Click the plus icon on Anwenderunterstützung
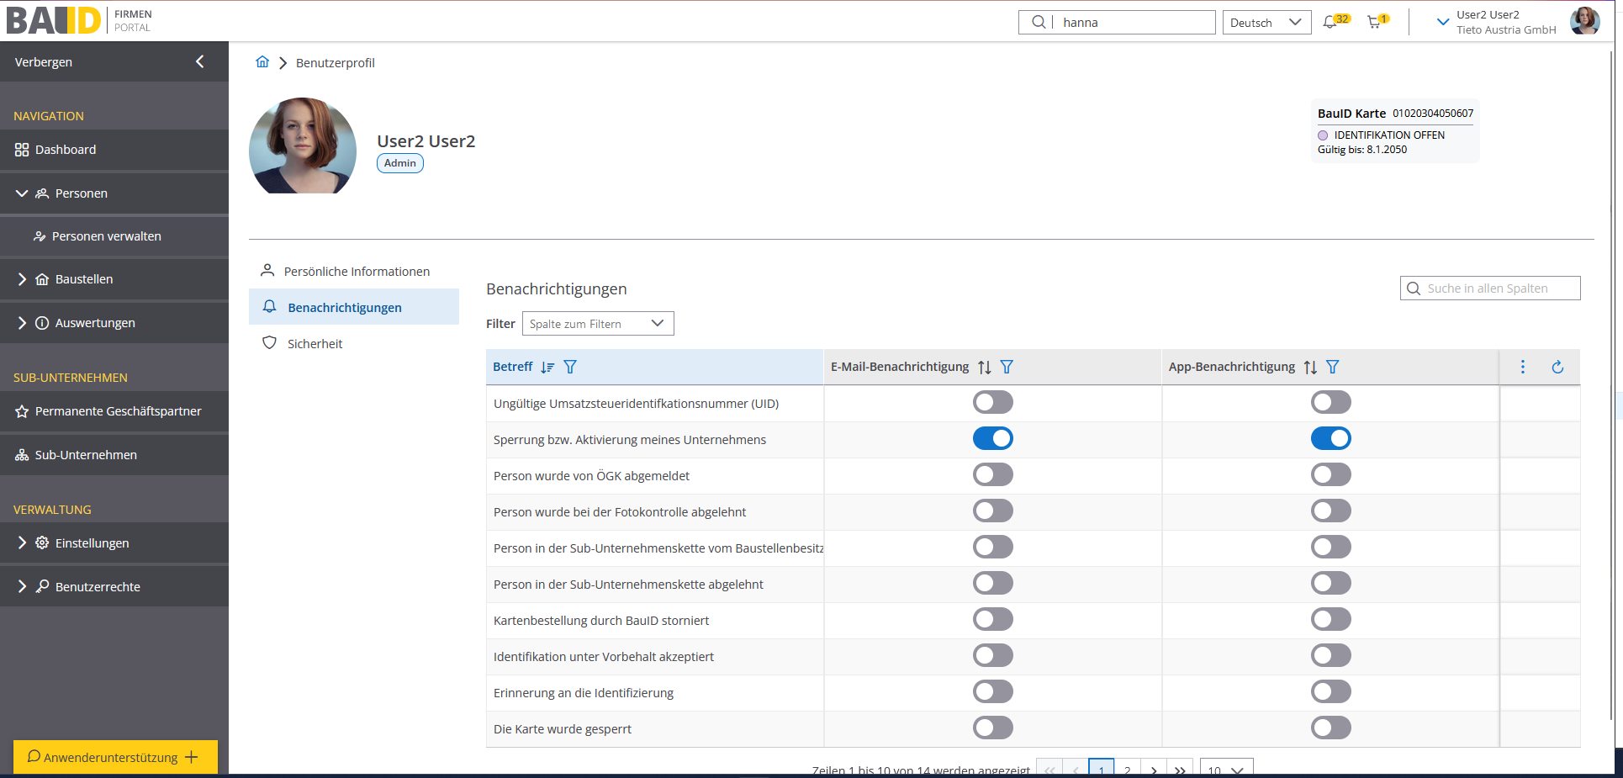The height and width of the screenshot is (778, 1623). [192, 757]
